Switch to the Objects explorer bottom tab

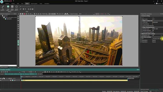tap(12, 67)
